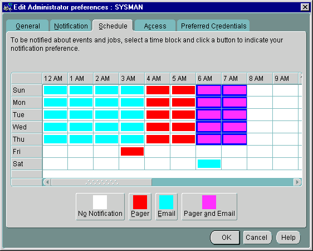Apply the magenta Pager and Email button
This screenshot has width=313, height=251.
(209, 206)
